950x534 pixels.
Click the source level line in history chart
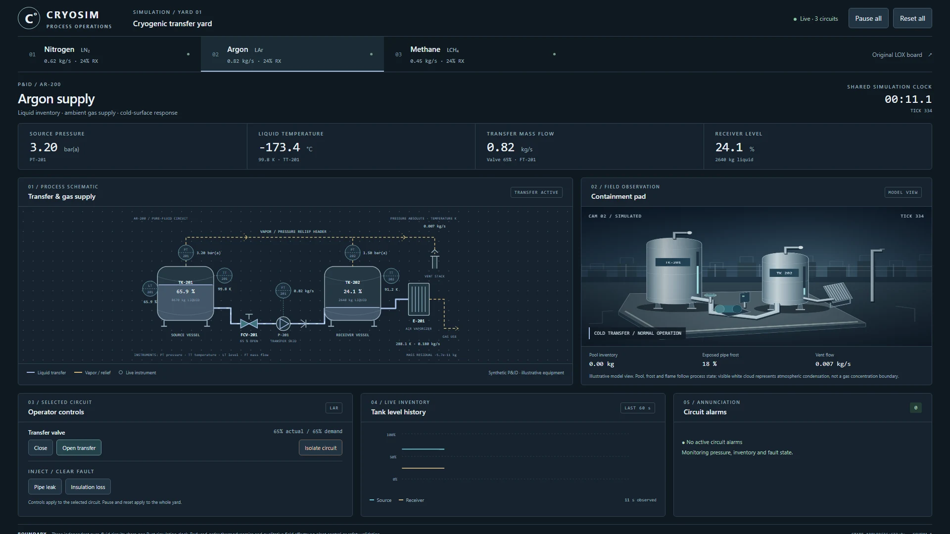click(423, 449)
